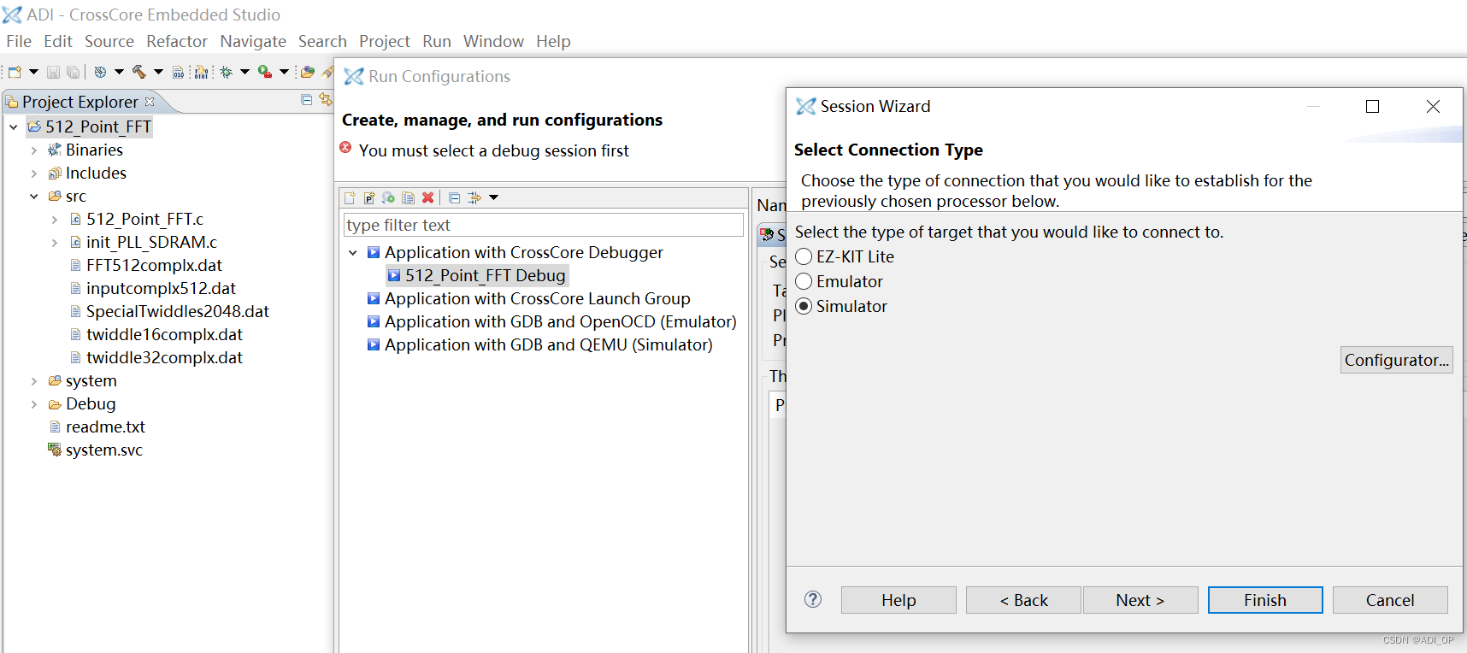This screenshot has width=1467, height=653.
Task: Open the New wizard dropdown arrow
Action: click(x=33, y=72)
